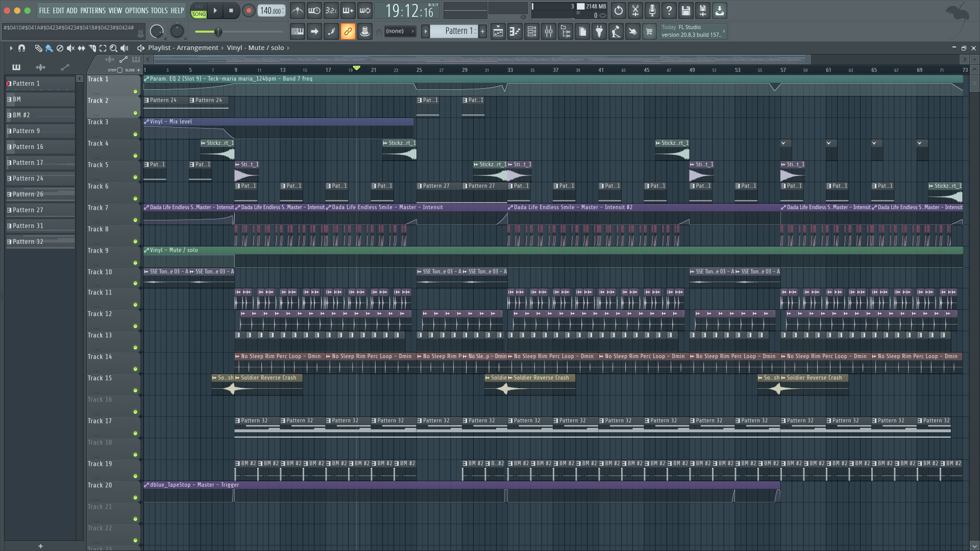Expand arrow after Vinyl - Mute / solo breadcrumb
The width and height of the screenshot is (980, 551).
[x=288, y=48]
